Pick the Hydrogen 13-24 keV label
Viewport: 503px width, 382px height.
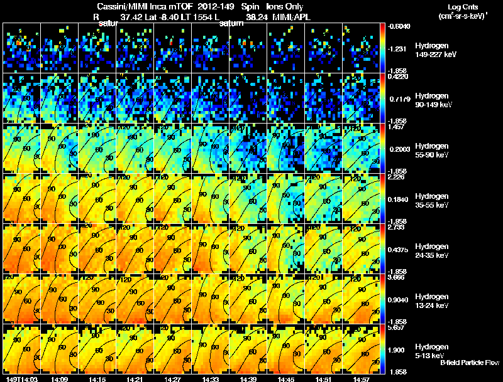coord(431,301)
